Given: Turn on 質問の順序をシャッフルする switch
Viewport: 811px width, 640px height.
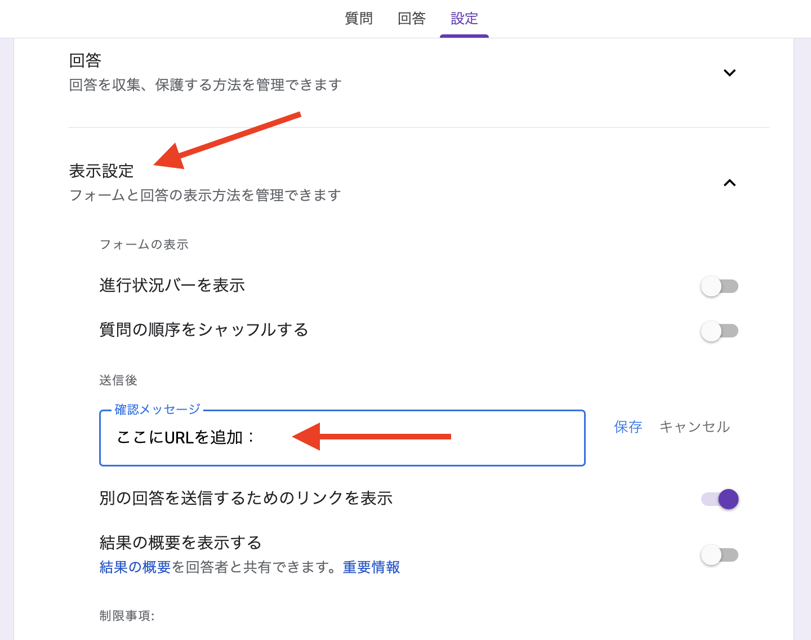Looking at the screenshot, I should (719, 331).
